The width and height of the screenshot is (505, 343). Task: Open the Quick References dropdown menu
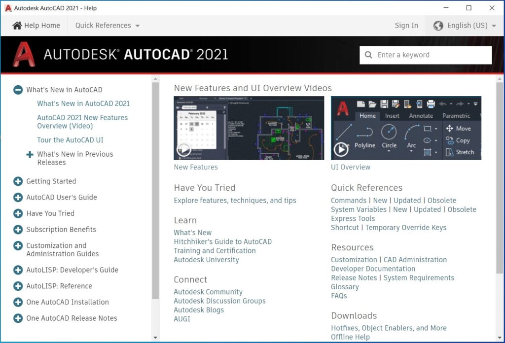click(x=107, y=26)
